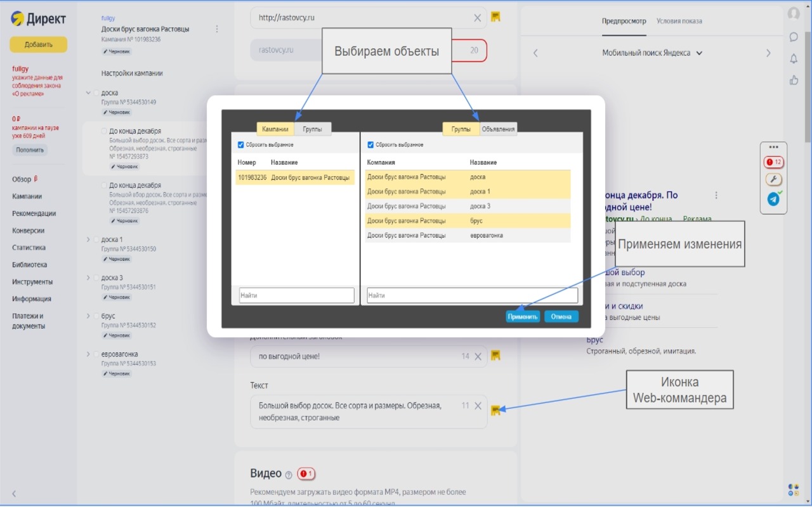Open the ad preview's three-dot menu
The image size is (812, 507).
tap(716, 195)
